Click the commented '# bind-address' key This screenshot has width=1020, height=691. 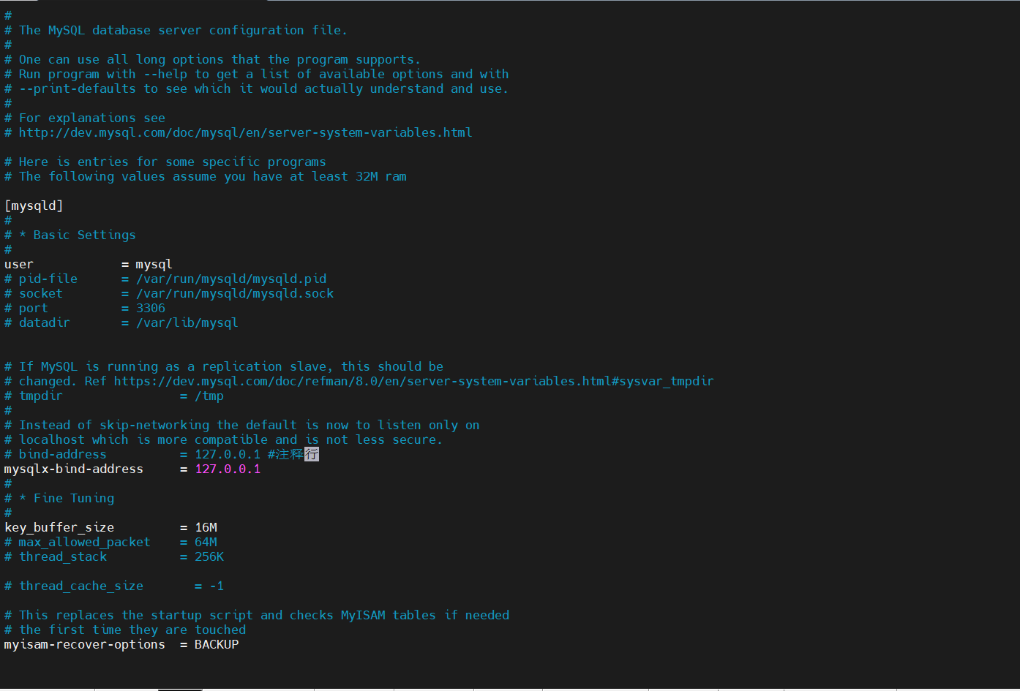tap(56, 454)
